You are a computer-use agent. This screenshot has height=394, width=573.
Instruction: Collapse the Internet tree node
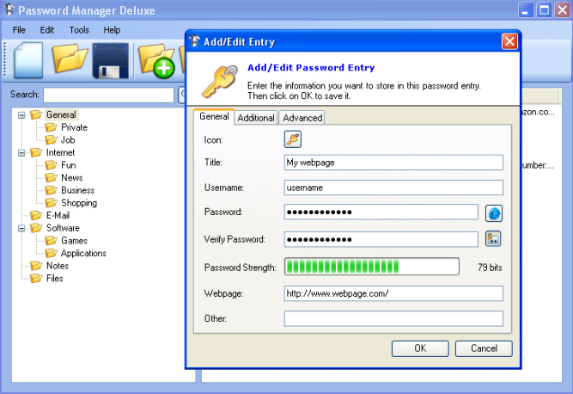(x=22, y=152)
